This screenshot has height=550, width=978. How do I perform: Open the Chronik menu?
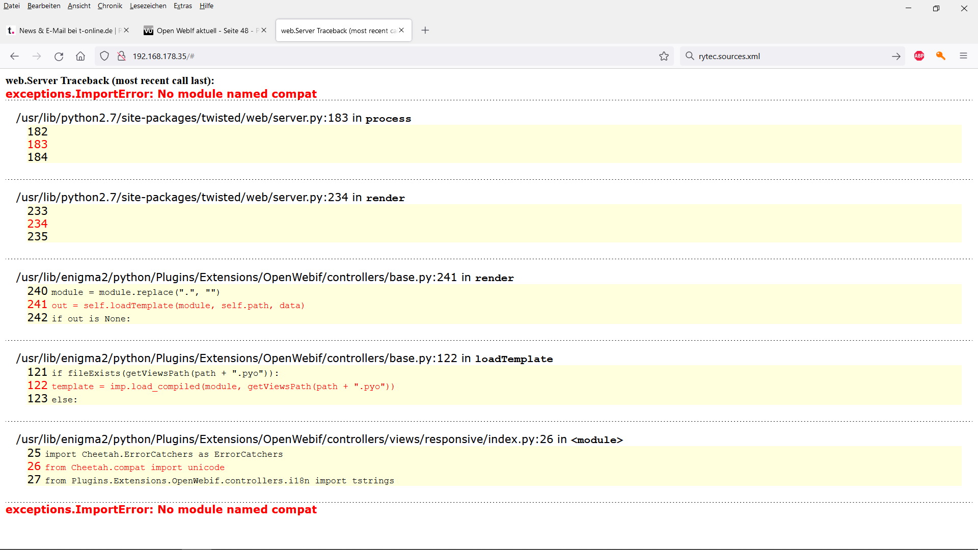110,6
